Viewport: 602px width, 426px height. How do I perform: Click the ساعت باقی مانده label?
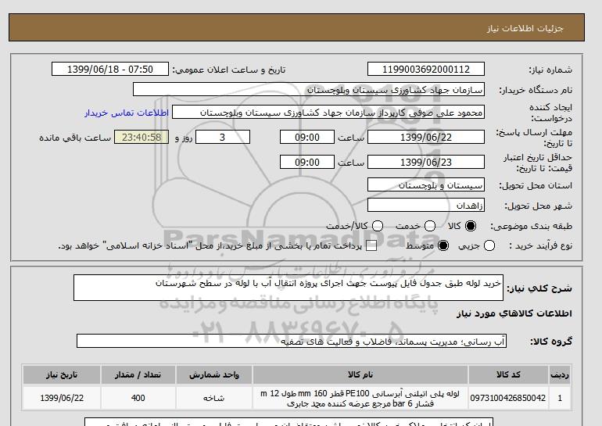point(75,138)
